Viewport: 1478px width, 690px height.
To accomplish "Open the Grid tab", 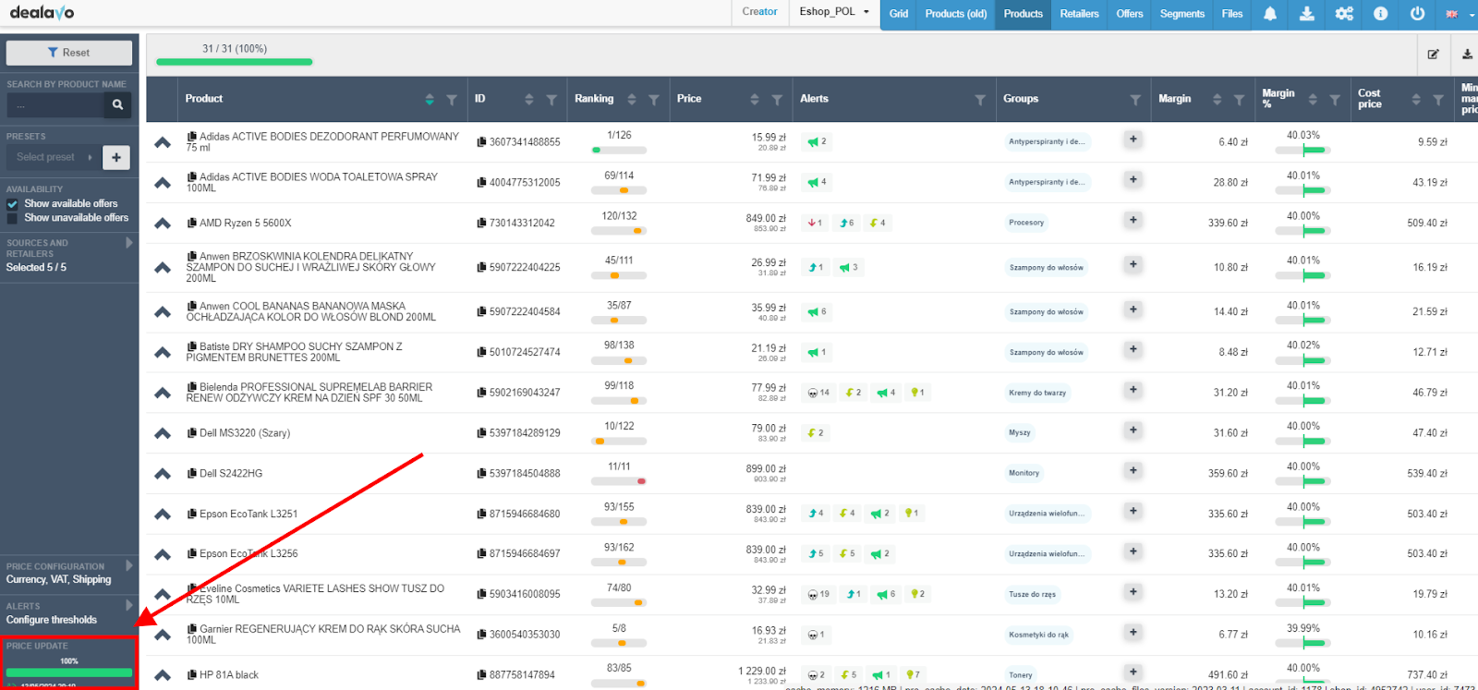I will pyautogui.click(x=899, y=14).
